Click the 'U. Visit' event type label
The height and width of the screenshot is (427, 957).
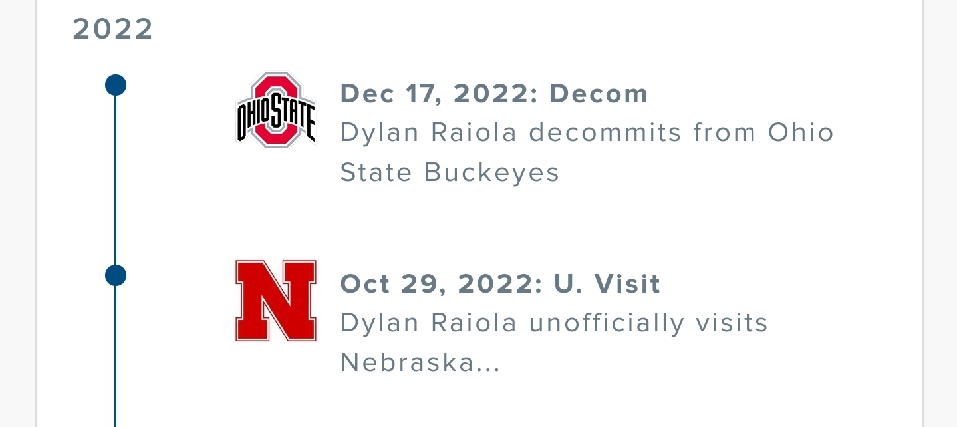(607, 284)
